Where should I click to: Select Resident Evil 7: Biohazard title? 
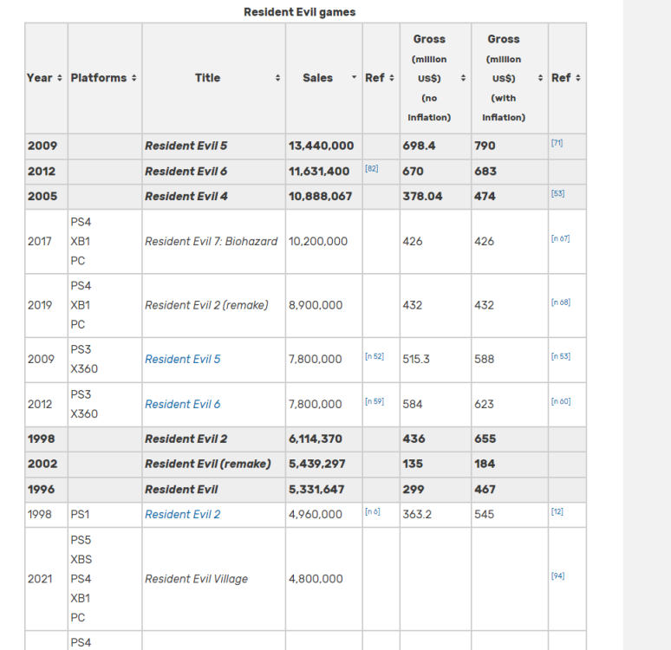point(211,241)
